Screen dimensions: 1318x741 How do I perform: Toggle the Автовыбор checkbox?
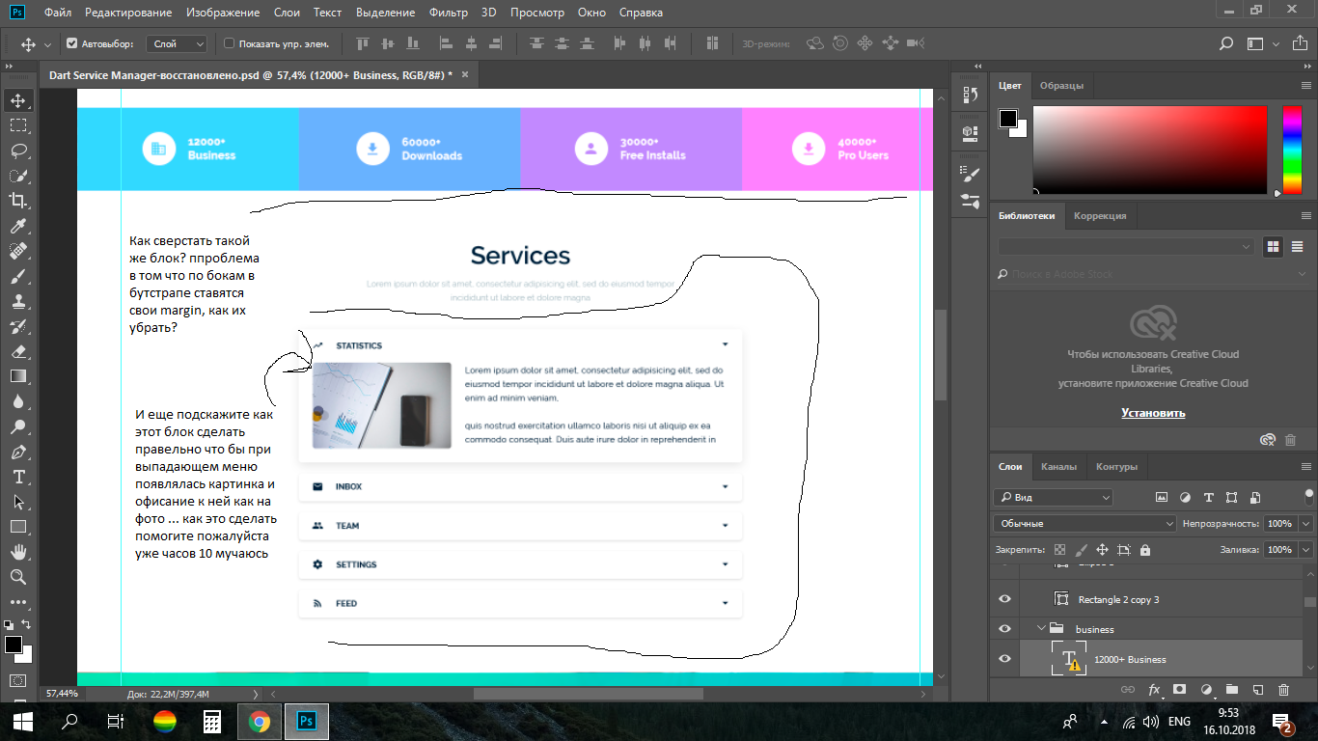[71, 43]
